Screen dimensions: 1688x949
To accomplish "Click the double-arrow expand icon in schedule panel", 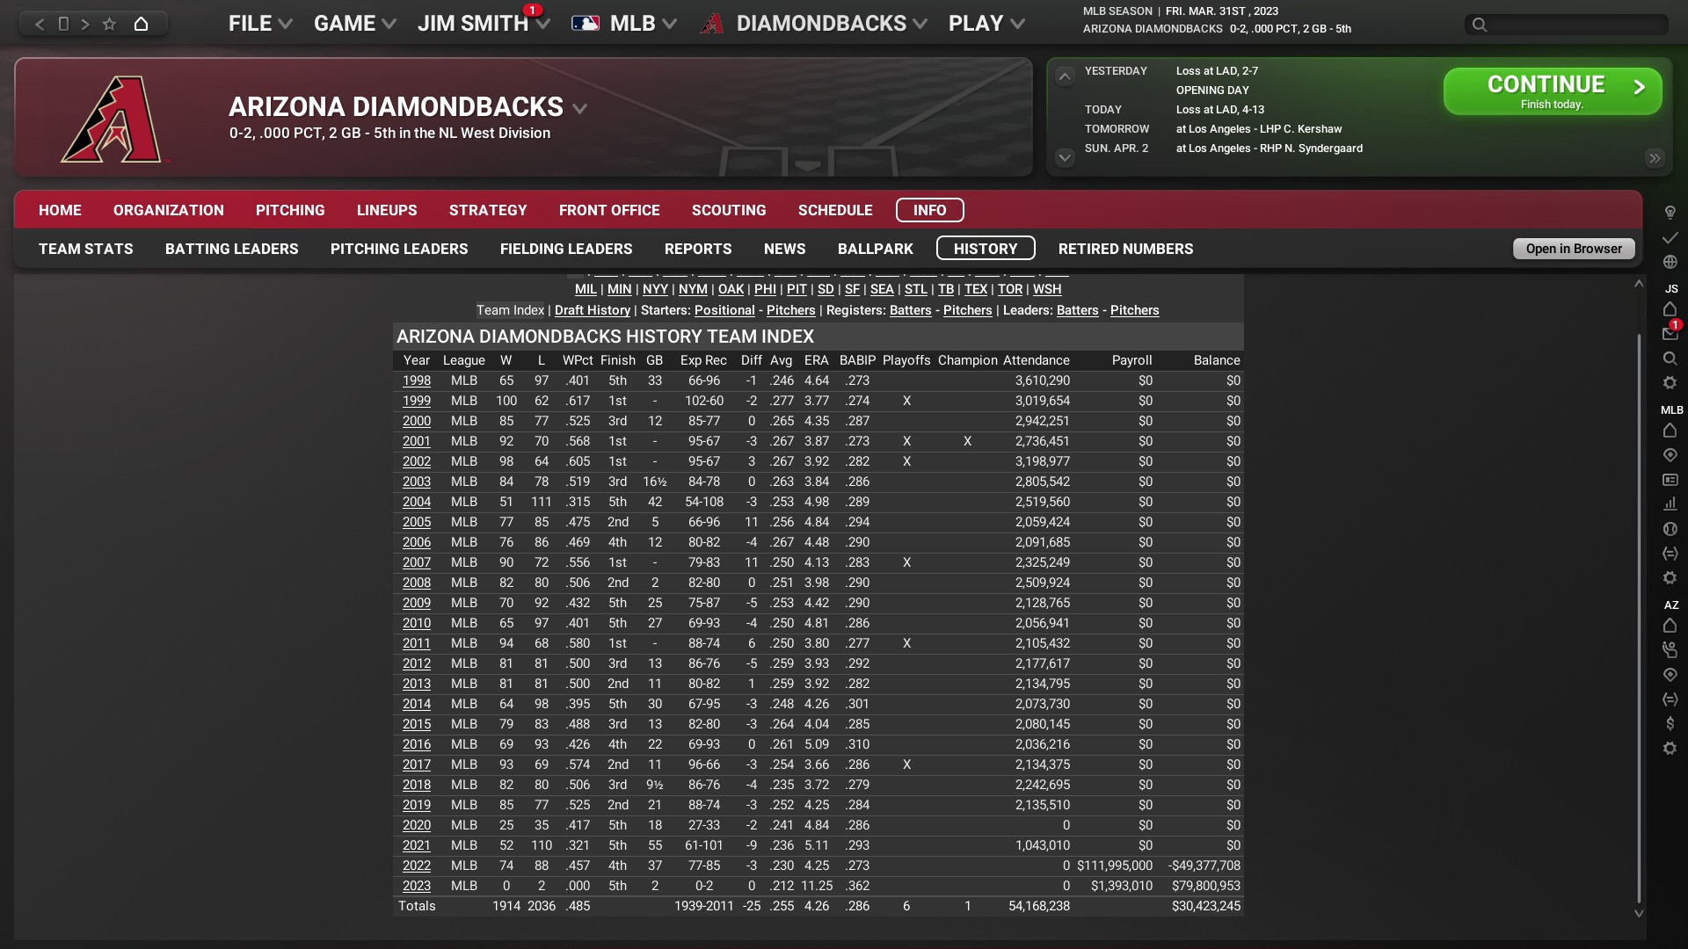I will click(1655, 158).
